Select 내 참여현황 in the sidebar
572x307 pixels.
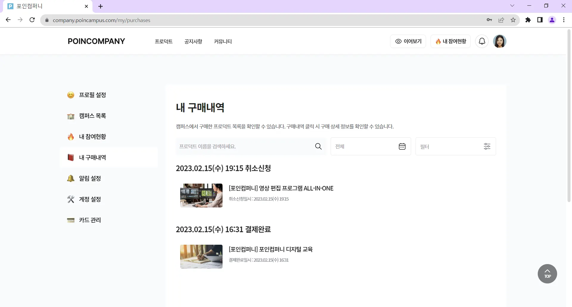[109, 137]
